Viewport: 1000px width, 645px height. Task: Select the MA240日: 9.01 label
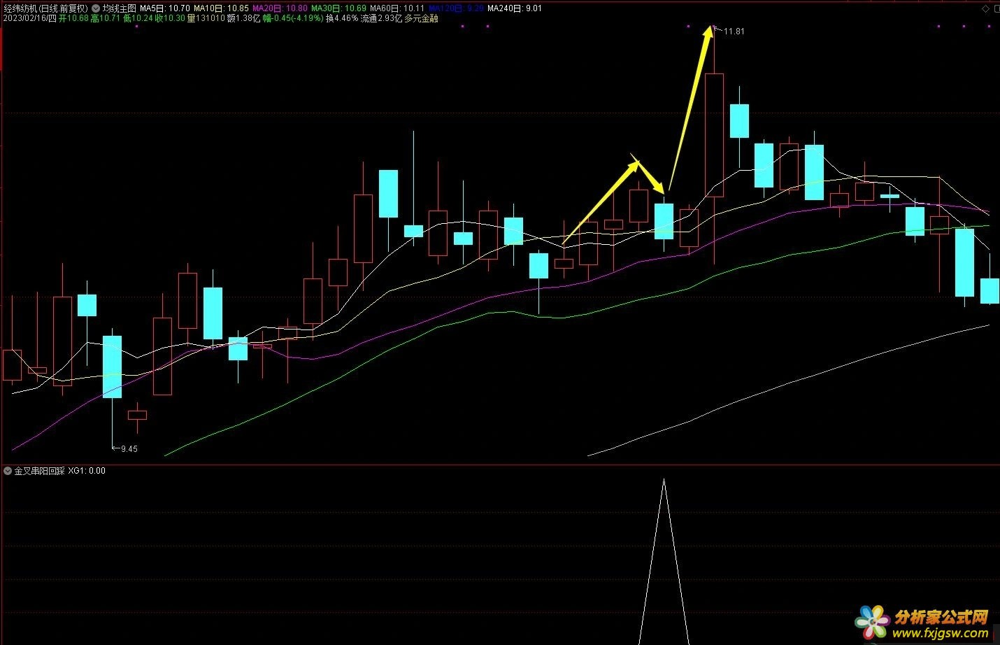[515, 8]
